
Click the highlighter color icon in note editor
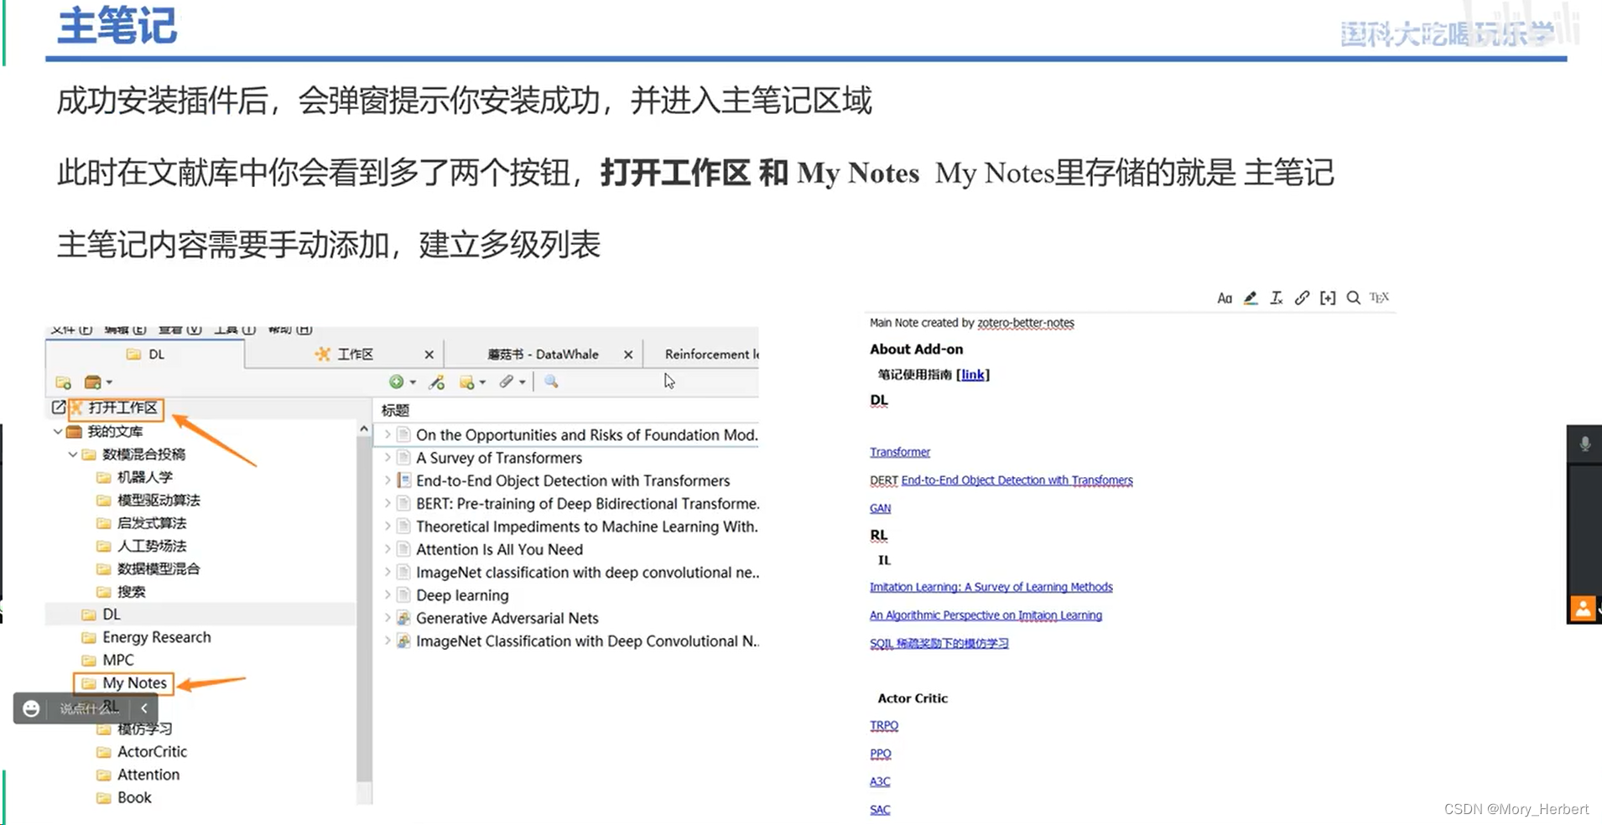[1251, 298]
